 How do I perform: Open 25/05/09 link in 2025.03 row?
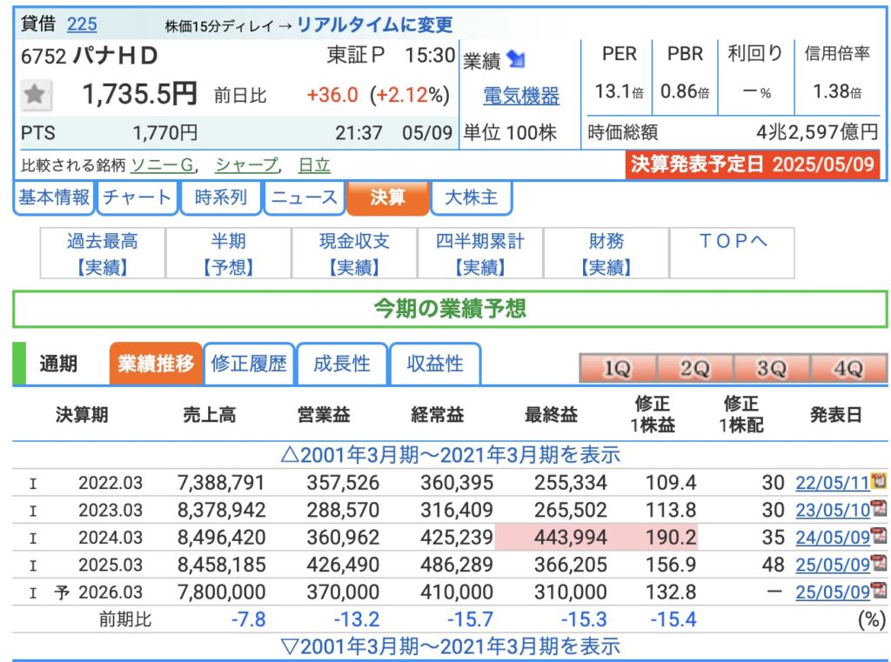(833, 565)
